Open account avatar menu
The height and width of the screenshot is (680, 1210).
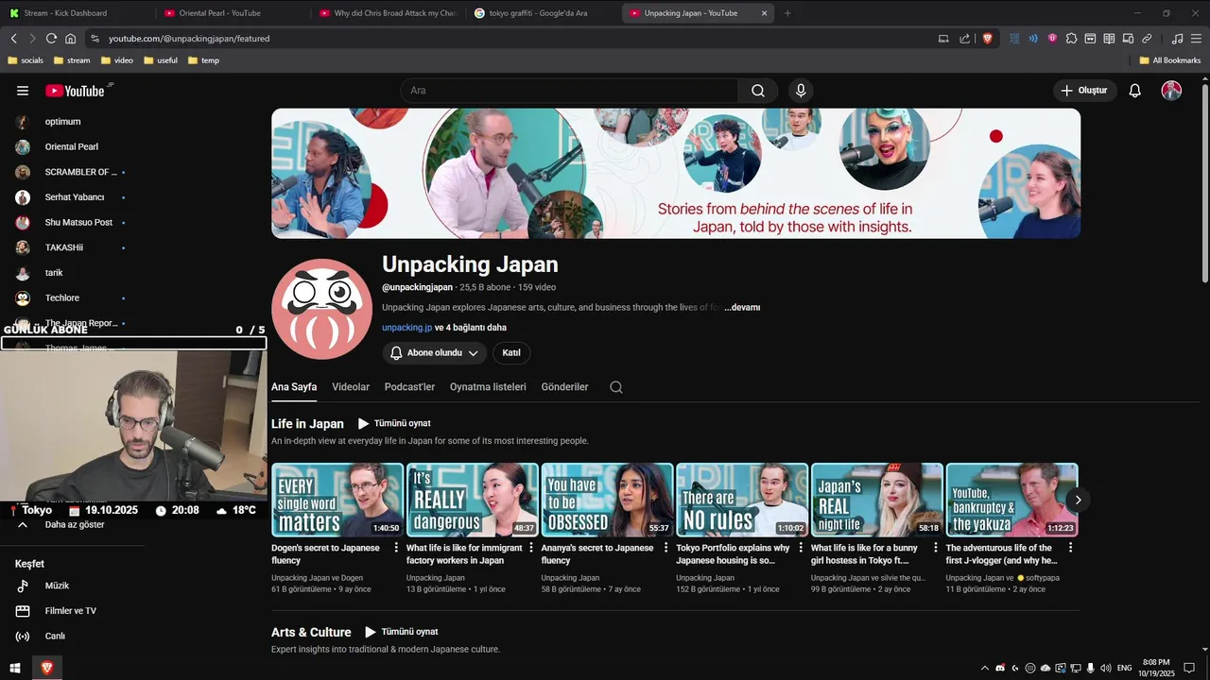click(x=1171, y=91)
